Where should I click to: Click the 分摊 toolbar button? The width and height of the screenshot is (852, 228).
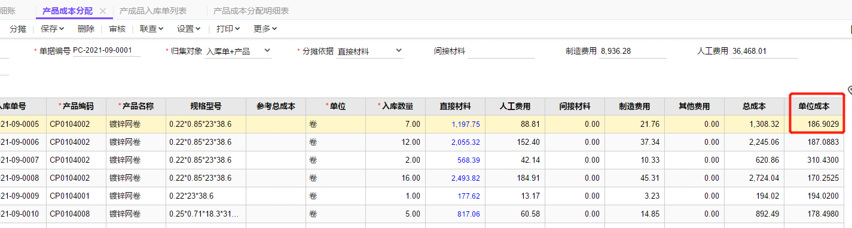(18, 28)
